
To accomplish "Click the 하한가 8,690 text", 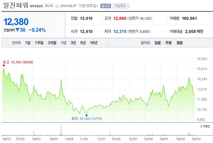I will [139, 31].
